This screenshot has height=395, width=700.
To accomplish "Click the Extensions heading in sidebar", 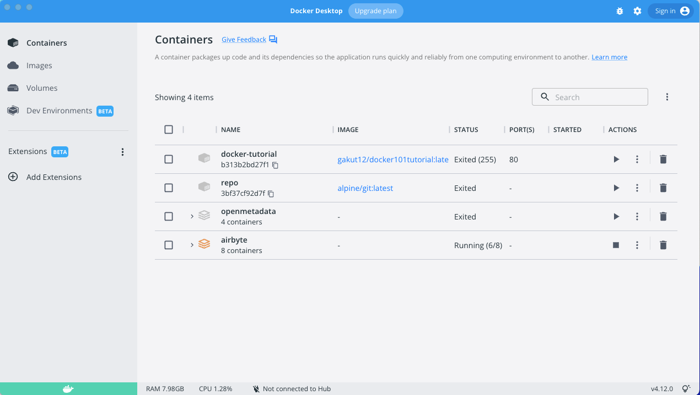I will [28, 151].
